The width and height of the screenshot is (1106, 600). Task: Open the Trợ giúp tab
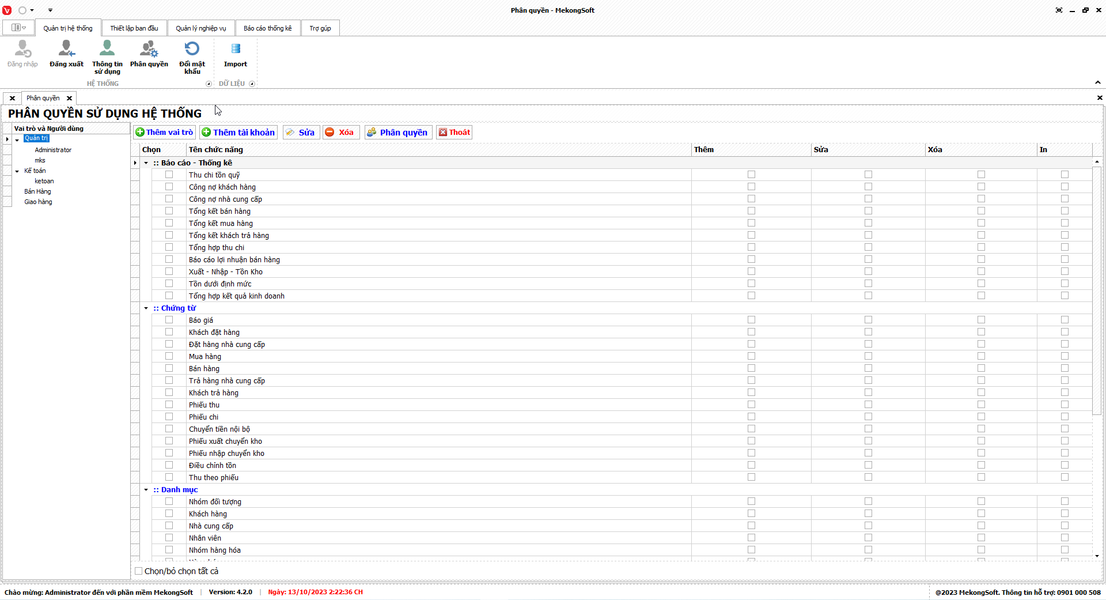[320, 28]
